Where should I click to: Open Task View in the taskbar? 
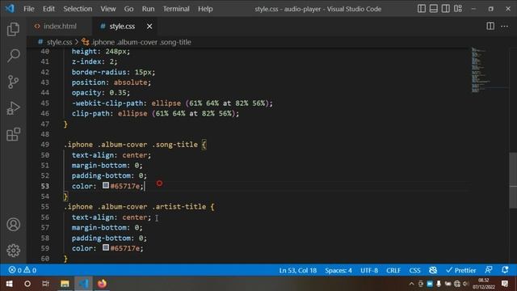[45, 284]
